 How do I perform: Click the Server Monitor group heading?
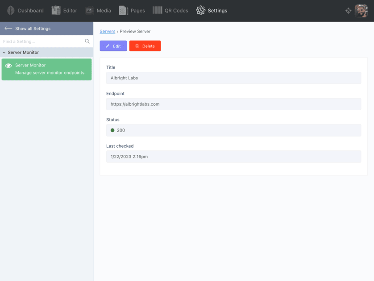pos(23,53)
